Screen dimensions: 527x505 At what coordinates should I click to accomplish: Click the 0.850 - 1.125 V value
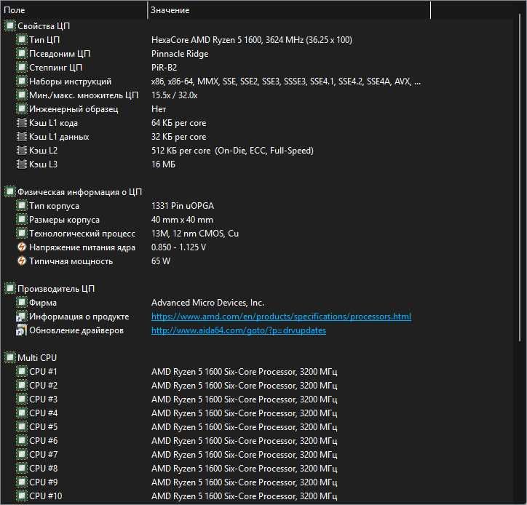179,247
